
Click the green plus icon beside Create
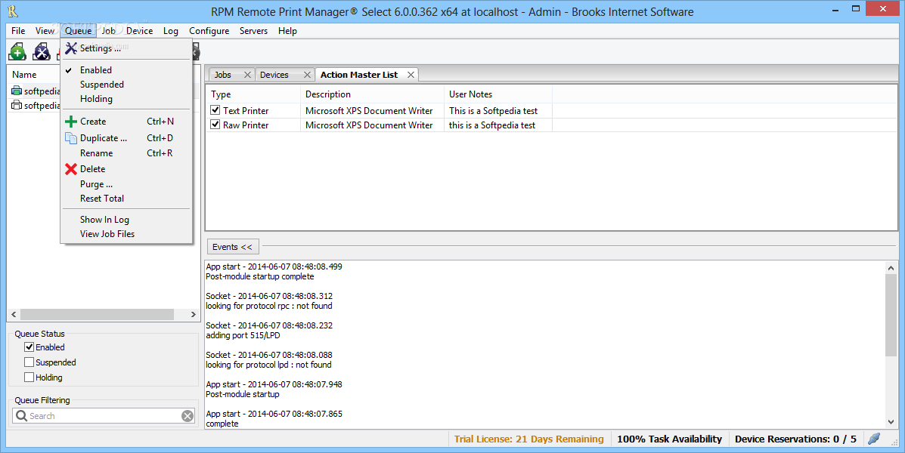[71, 122]
